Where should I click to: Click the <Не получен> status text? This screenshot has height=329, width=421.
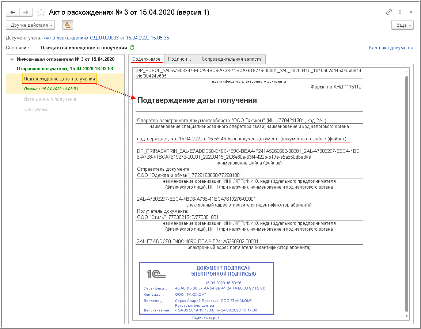[x=37, y=109]
